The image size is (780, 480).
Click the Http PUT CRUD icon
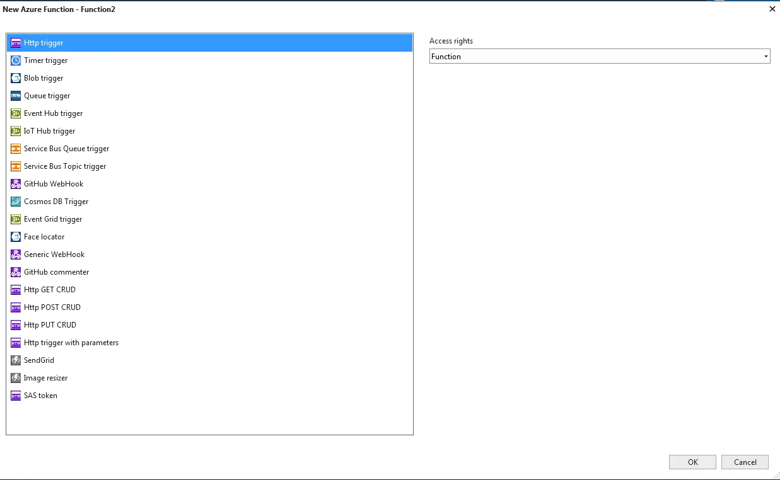[x=16, y=325]
